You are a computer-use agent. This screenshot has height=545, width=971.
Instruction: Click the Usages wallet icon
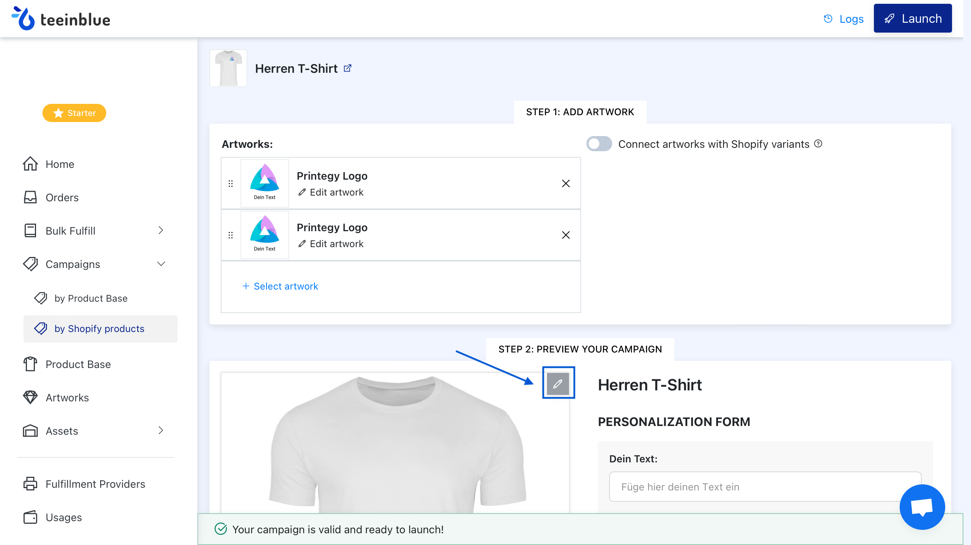tap(30, 517)
